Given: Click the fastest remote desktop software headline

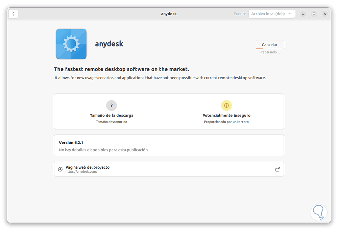Looking at the screenshot, I should pos(121,69).
